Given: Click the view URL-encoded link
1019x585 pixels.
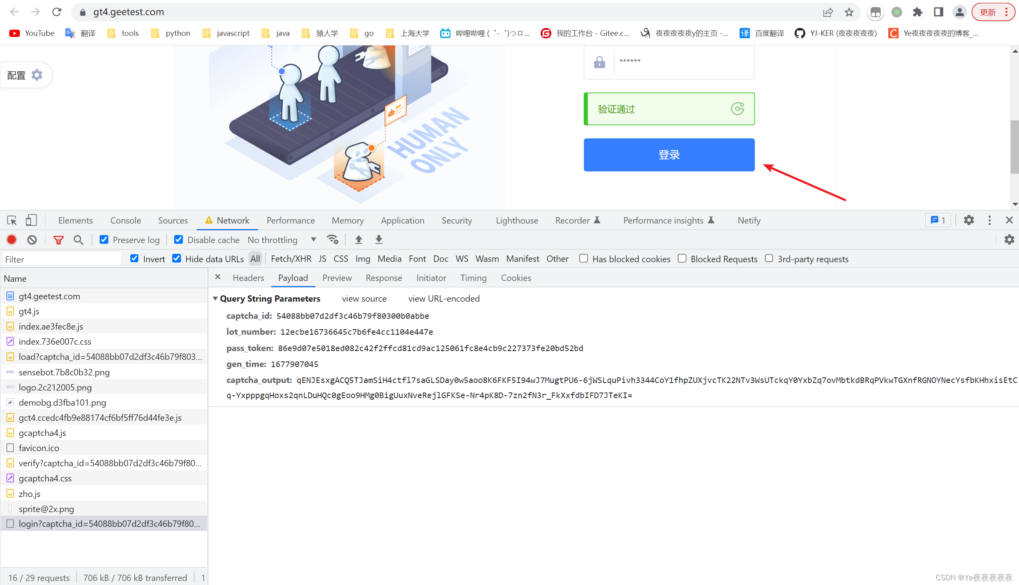Looking at the screenshot, I should (x=444, y=298).
